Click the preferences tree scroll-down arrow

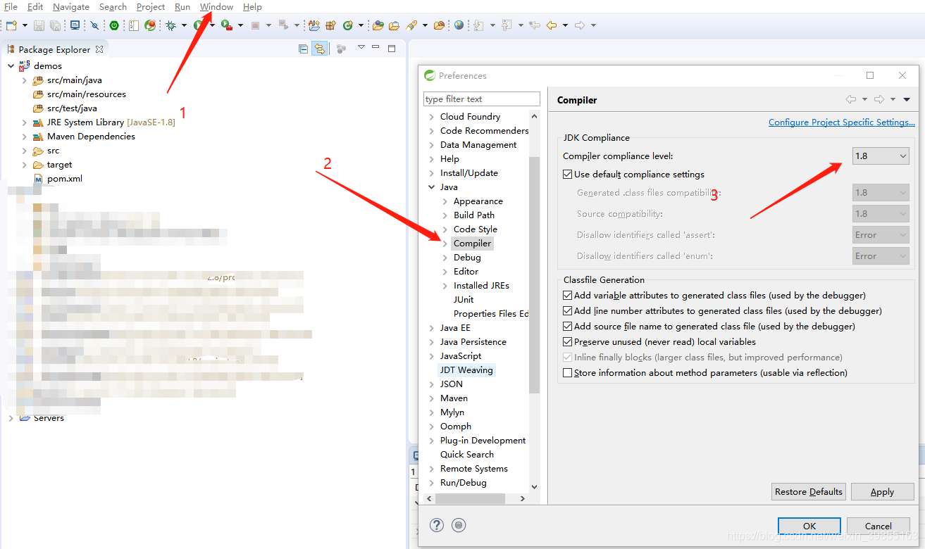534,486
